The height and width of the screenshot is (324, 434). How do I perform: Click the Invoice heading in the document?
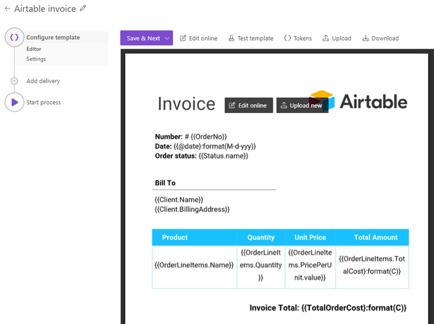pyautogui.click(x=187, y=104)
